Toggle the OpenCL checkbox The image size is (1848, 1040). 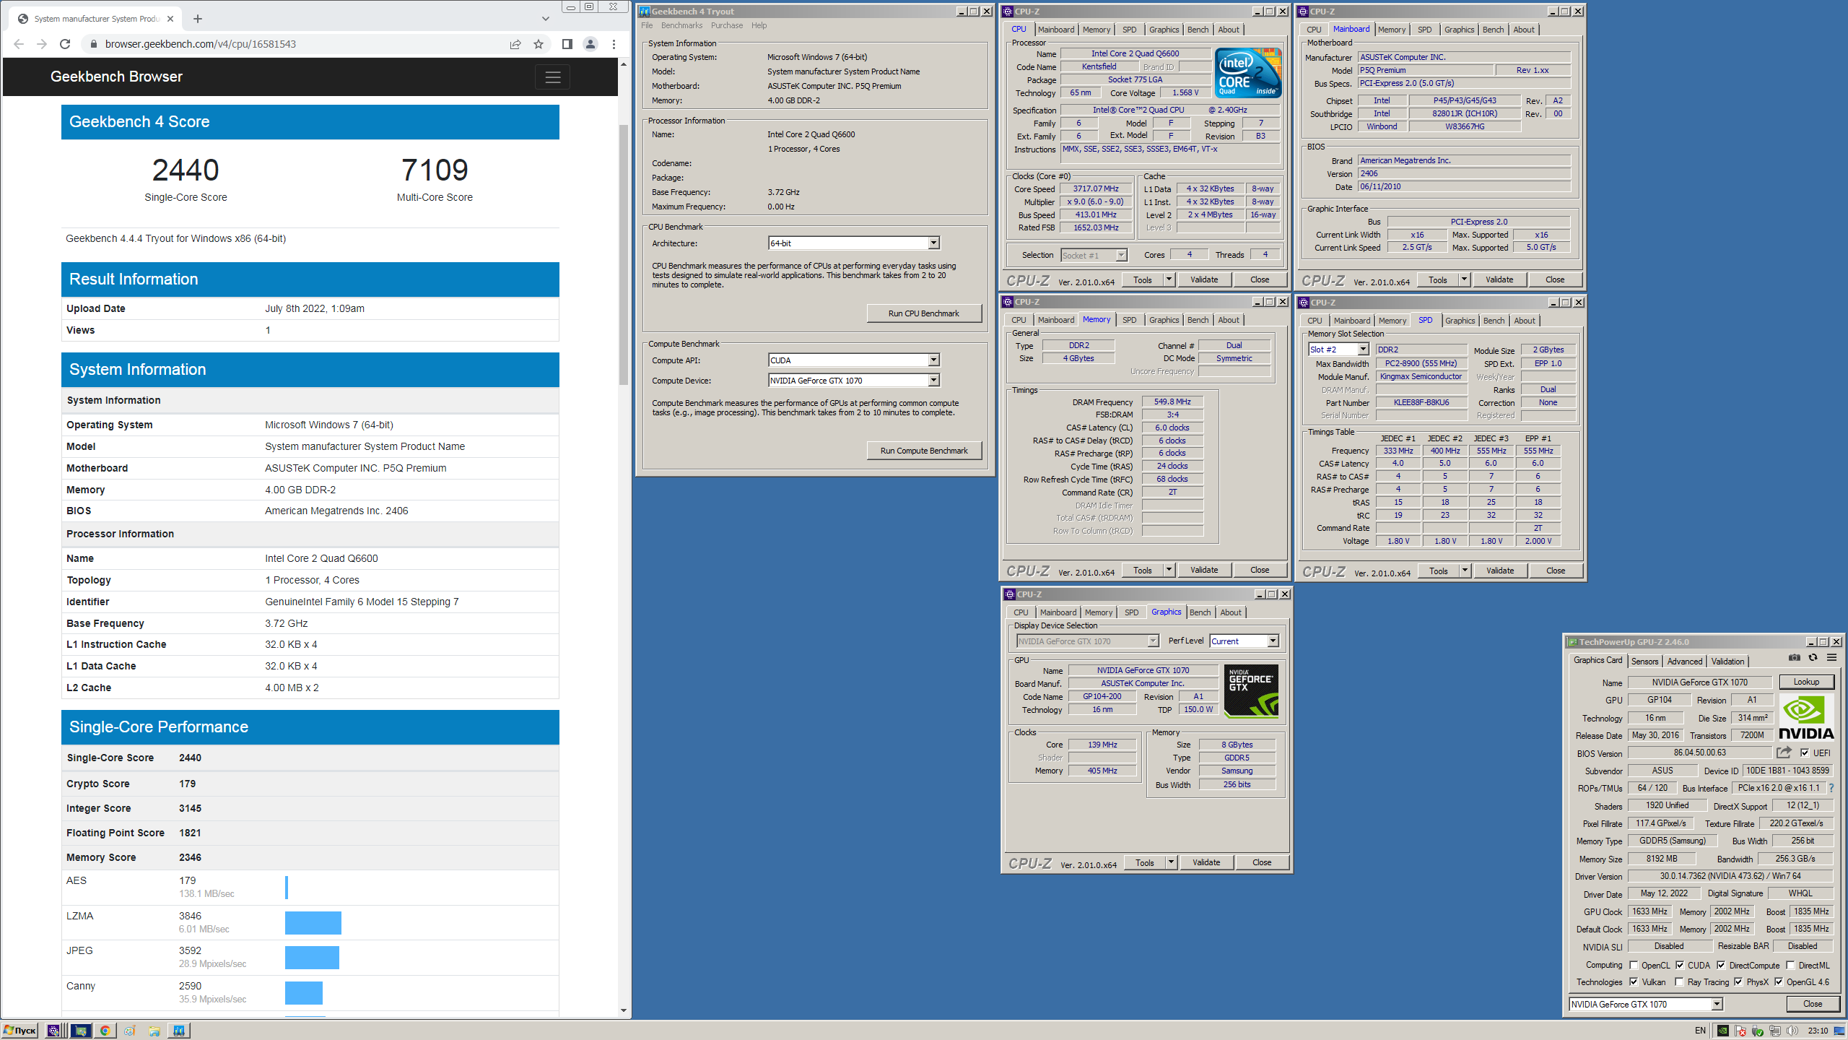point(1634,965)
